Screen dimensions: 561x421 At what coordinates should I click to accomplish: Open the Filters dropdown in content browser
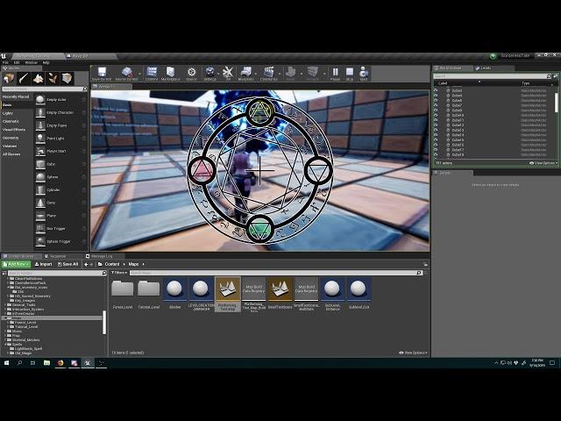[119, 273]
